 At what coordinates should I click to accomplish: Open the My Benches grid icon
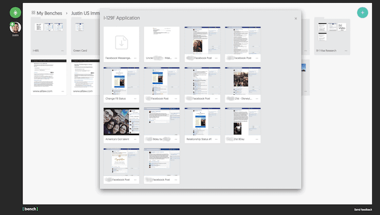coord(33,12)
